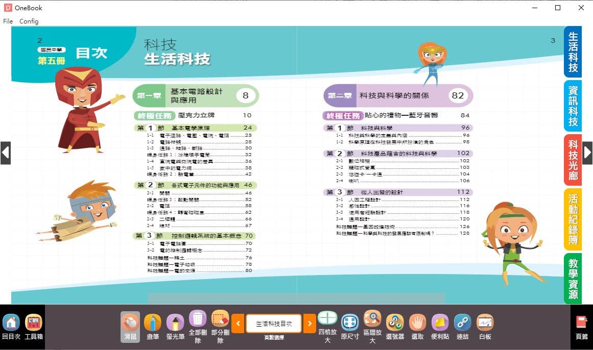Select the 畫筆 pen tool
The width and height of the screenshot is (593, 350).
coord(153,327)
